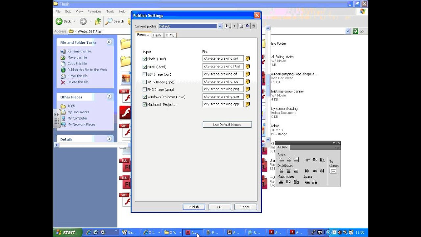Viewport: 421px width, 237px height.
Task: Click Match width and height icon
Action: (x=296, y=182)
